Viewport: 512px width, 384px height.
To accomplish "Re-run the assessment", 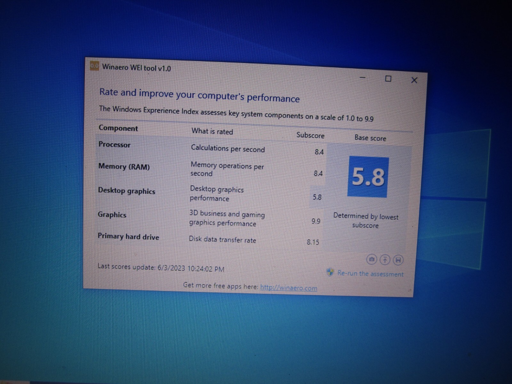I will tap(370, 274).
